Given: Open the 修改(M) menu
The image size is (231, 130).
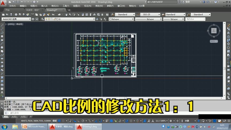Looking at the screenshot, I should tap(99, 6).
